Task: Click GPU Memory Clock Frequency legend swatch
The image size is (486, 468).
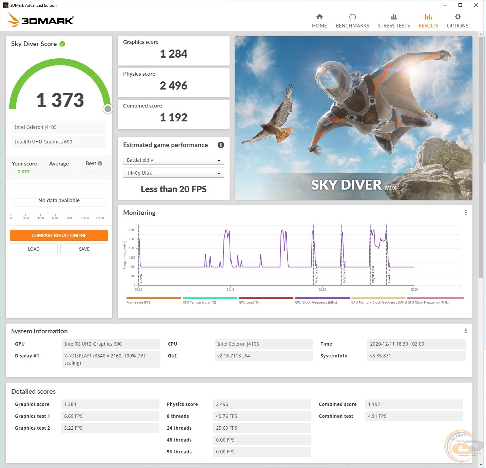Action: 378,298
